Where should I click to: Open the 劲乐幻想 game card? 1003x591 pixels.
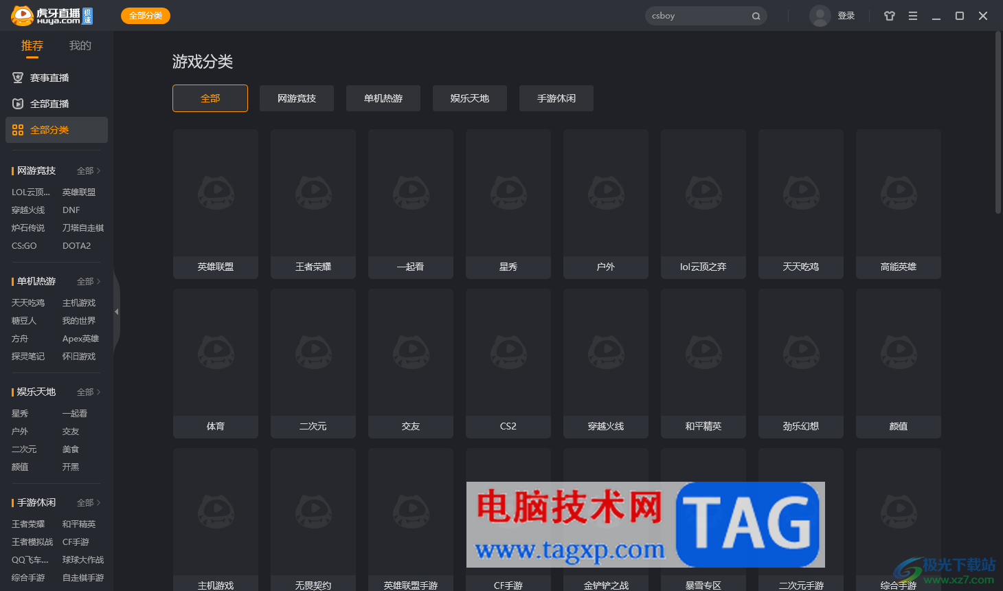(x=801, y=364)
